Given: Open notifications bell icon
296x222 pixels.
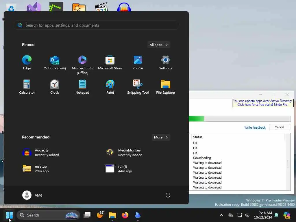Looking at the screenshot, I should 277,215.
